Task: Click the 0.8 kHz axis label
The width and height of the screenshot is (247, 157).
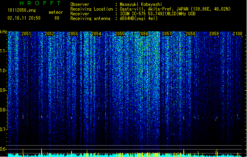Action: click(x=4, y=110)
